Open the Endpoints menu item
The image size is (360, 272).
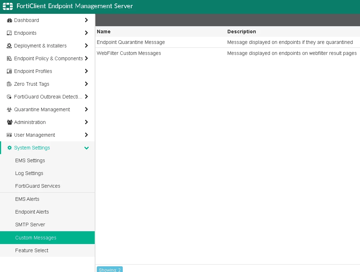(x=47, y=33)
